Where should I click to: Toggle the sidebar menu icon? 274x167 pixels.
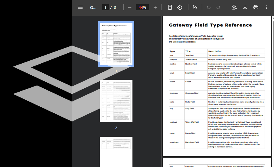click(80, 7)
